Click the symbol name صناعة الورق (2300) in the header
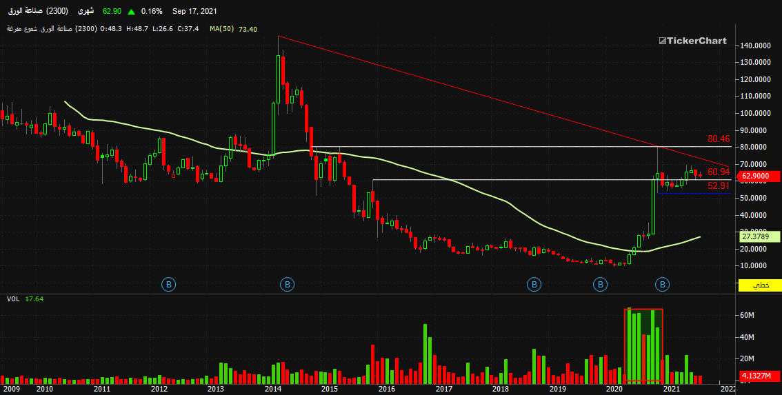Image resolution: width=782 pixels, height=395 pixels. click(x=38, y=11)
